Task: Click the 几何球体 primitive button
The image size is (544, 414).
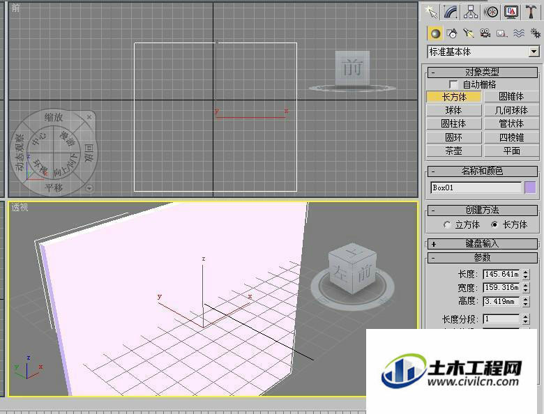Action: pos(511,110)
